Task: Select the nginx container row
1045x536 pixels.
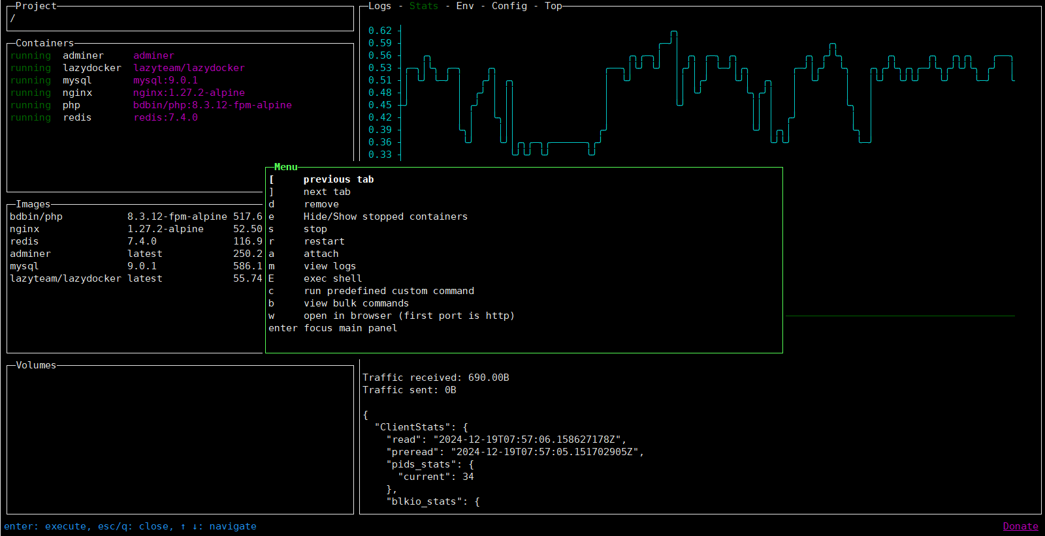Action: [180, 93]
